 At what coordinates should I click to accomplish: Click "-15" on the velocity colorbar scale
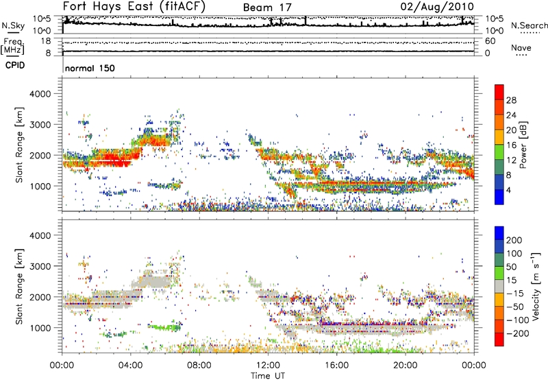click(515, 294)
